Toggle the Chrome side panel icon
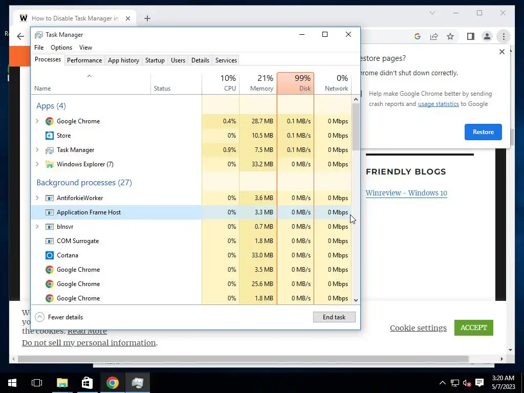Image resolution: width=524 pixels, height=393 pixels. (x=471, y=36)
